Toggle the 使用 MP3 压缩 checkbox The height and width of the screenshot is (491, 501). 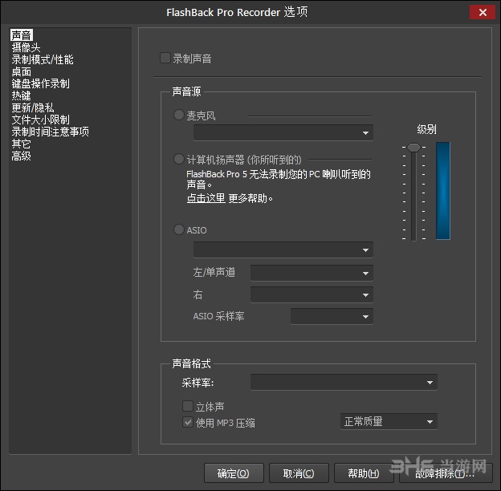[188, 422]
